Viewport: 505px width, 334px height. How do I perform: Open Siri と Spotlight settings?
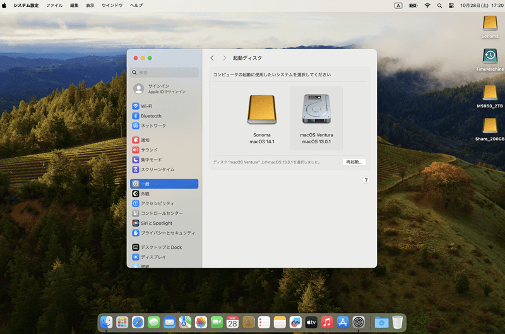pos(164,224)
